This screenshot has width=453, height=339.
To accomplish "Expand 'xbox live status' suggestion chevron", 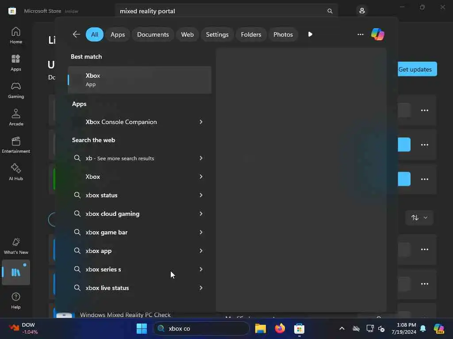I will point(201,288).
